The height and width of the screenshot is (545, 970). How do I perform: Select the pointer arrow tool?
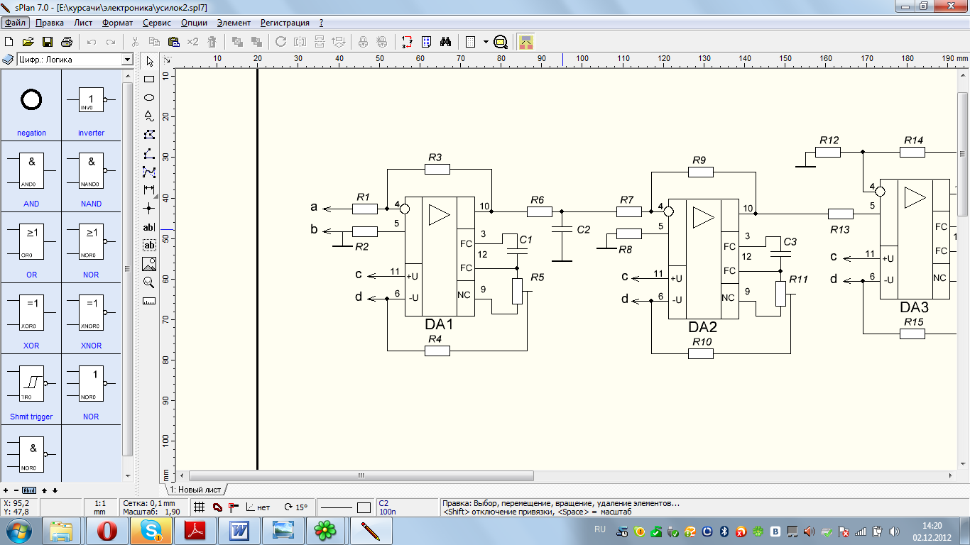149,62
